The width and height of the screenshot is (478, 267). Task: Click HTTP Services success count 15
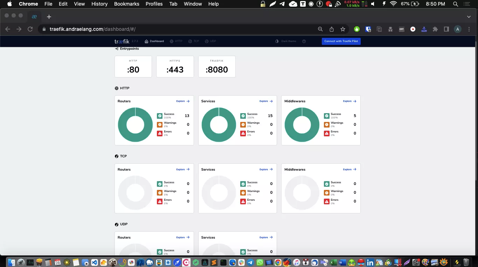coord(270,116)
